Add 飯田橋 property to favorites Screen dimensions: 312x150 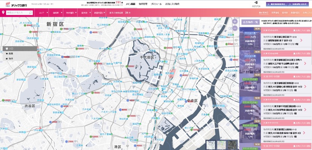pyautogui.click(x=302, y=100)
